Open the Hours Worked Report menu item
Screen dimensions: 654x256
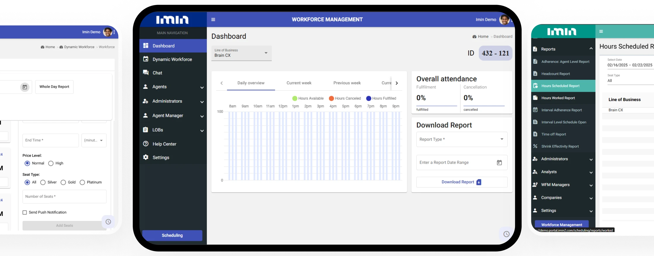tap(558, 98)
